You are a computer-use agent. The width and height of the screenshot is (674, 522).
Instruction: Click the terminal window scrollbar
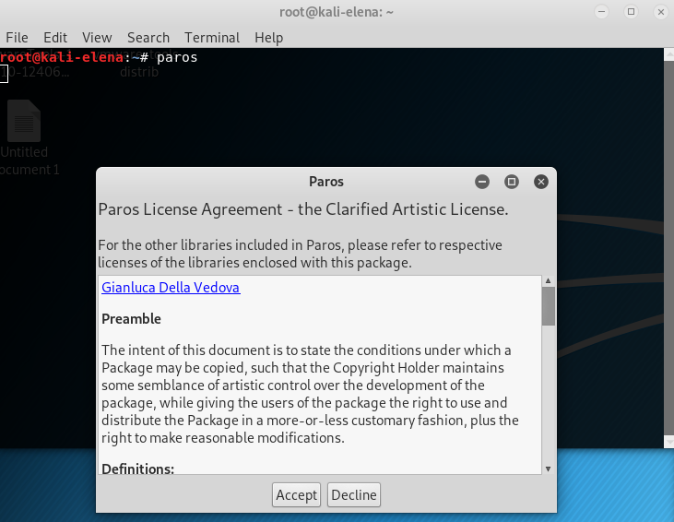point(668,248)
